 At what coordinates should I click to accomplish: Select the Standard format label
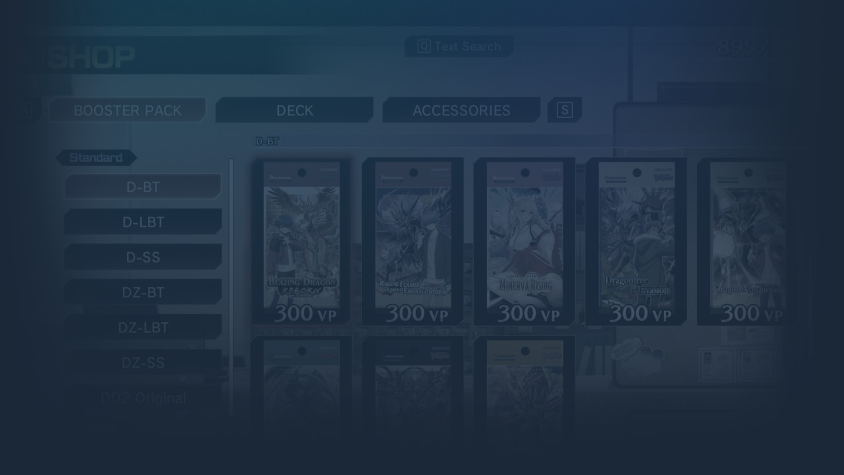96,158
